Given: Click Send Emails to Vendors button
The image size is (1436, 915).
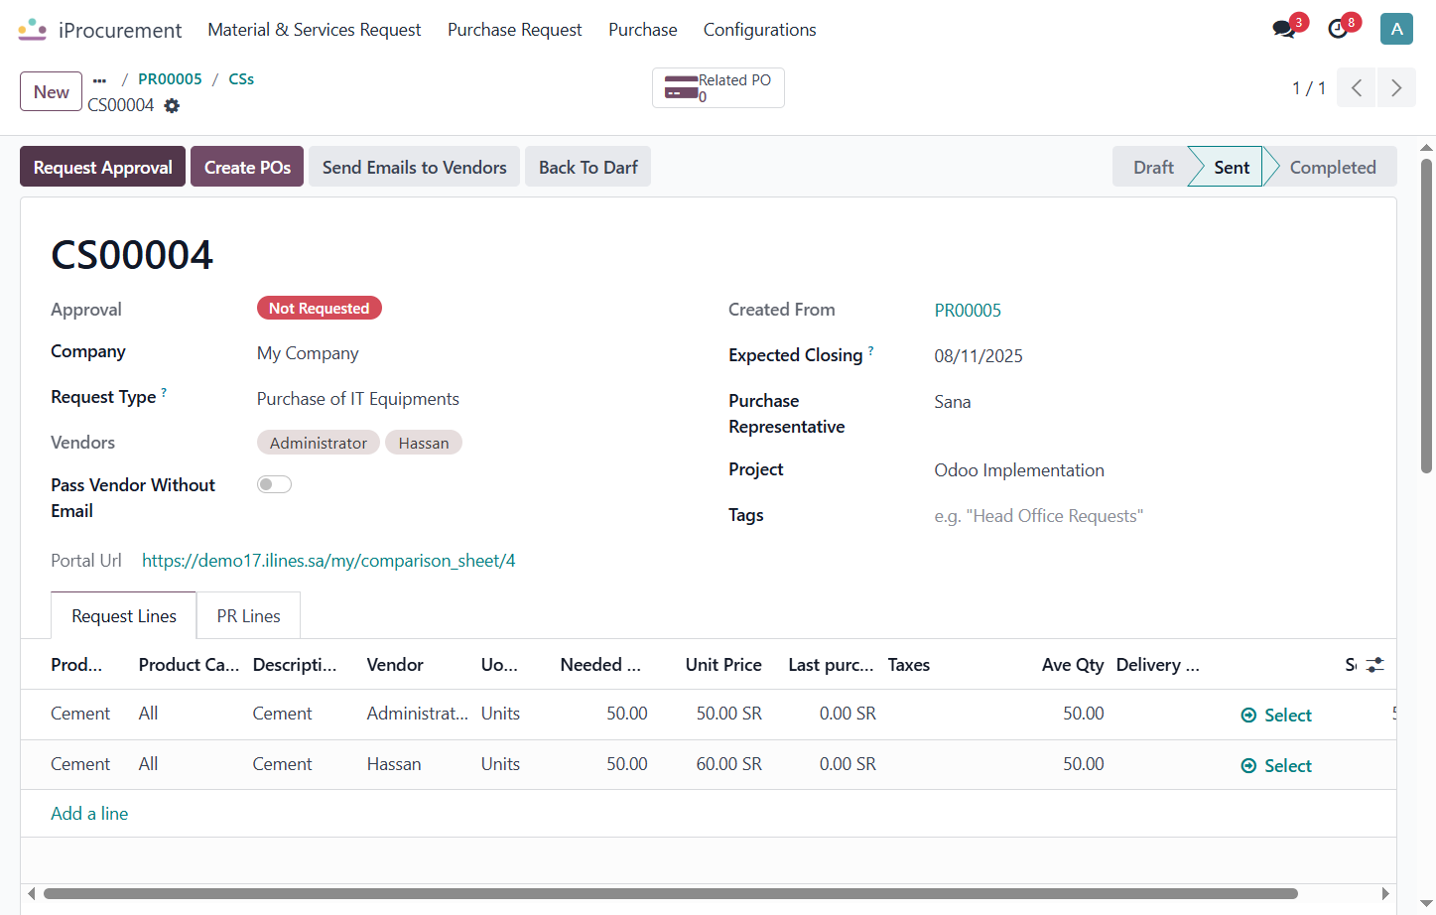Looking at the screenshot, I should click(414, 167).
